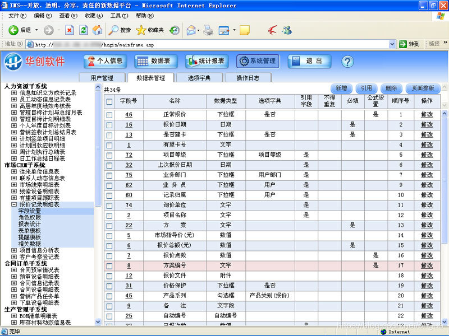Open the 帮助 menu

pyautogui.click(x=144, y=16)
